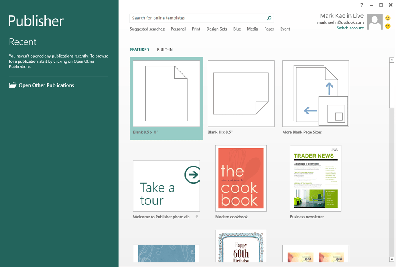
Task: Select the Happy 60th Birthday template
Action: [241, 246]
